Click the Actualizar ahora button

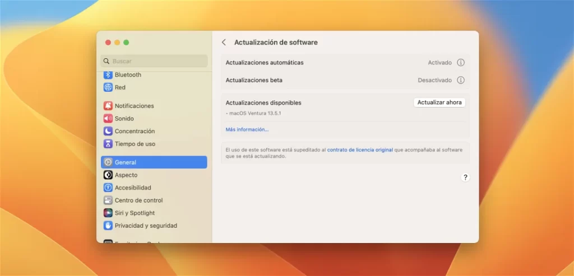439,102
